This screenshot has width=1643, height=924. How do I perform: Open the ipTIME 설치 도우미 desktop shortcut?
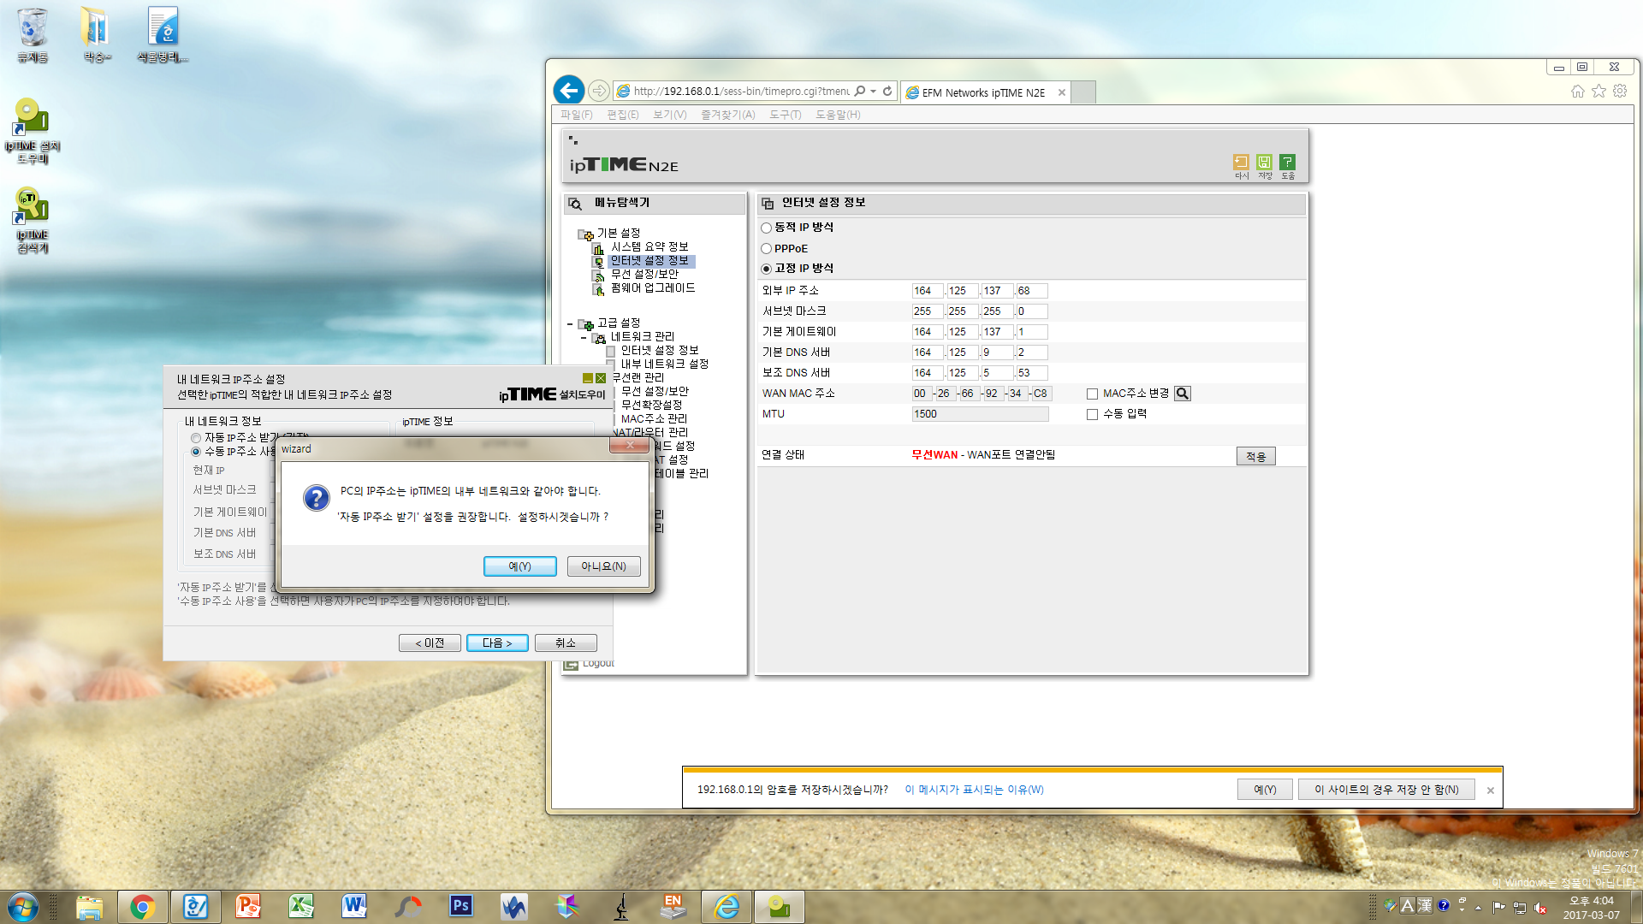pyautogui.click(x=32, y=130)
